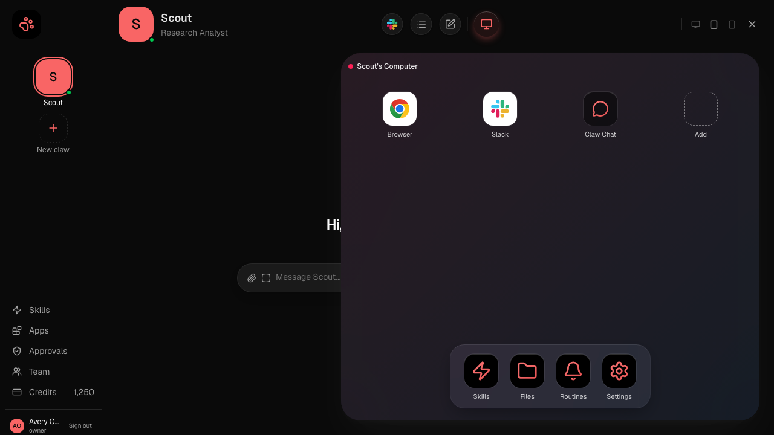Viewport: 774px width, 435px height.
Task: Click the edit pencil toolbar button
Action: click(450, 24)
